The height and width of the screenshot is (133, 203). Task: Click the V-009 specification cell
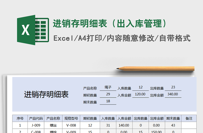point(71,131)
